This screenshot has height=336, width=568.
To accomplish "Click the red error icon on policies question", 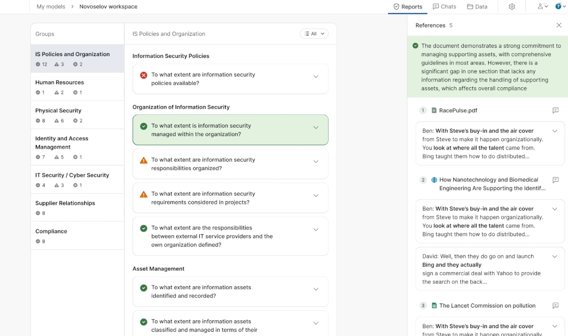I will point(144,75).
